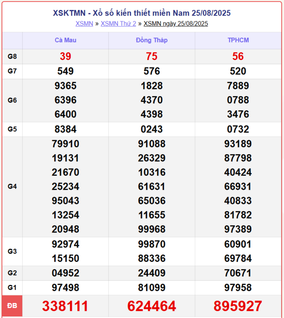
Task: Click Cà Mau G8 number 39
Action: click(65, 56)
